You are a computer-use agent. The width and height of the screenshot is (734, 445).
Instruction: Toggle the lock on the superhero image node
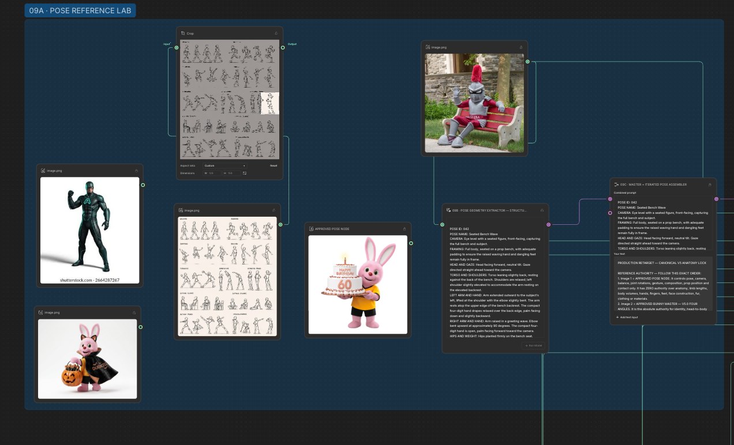coord(136,171)
